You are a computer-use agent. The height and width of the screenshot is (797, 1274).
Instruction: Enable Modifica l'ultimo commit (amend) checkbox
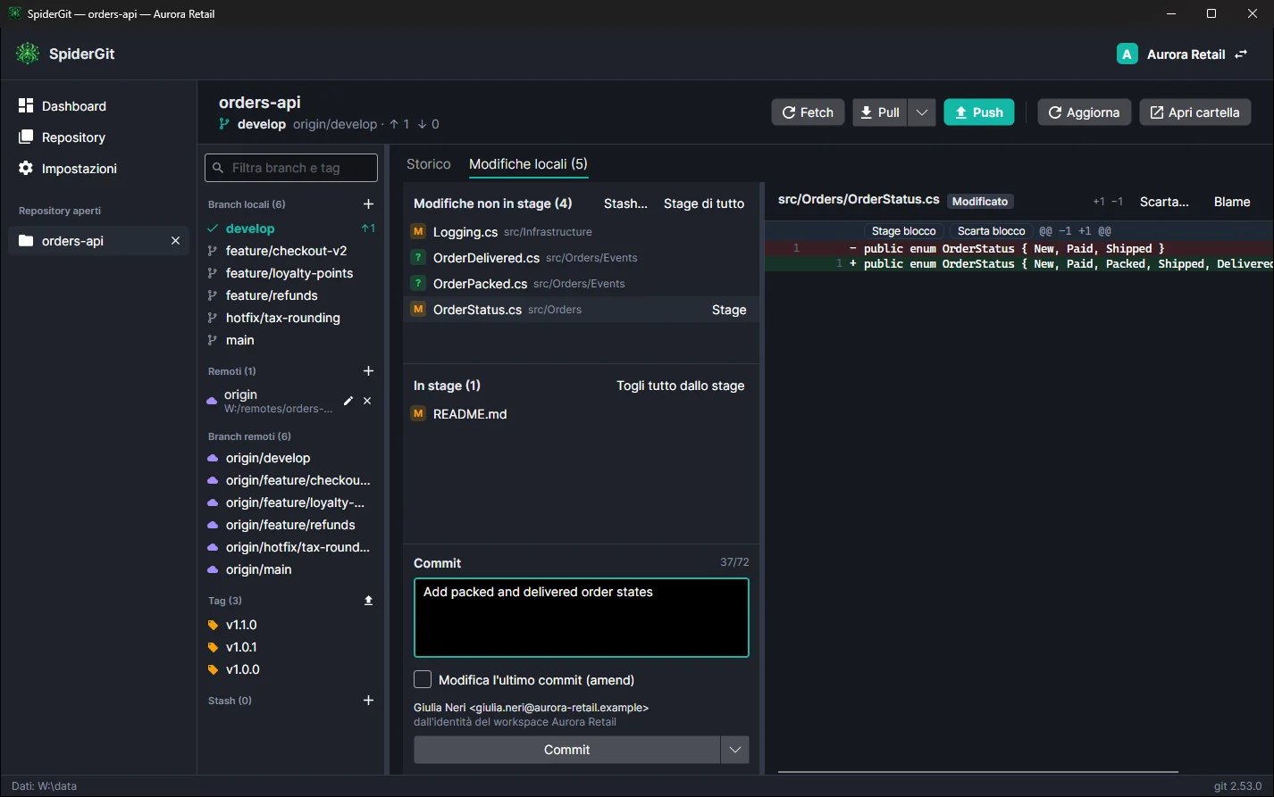click(x=423, y=680)
